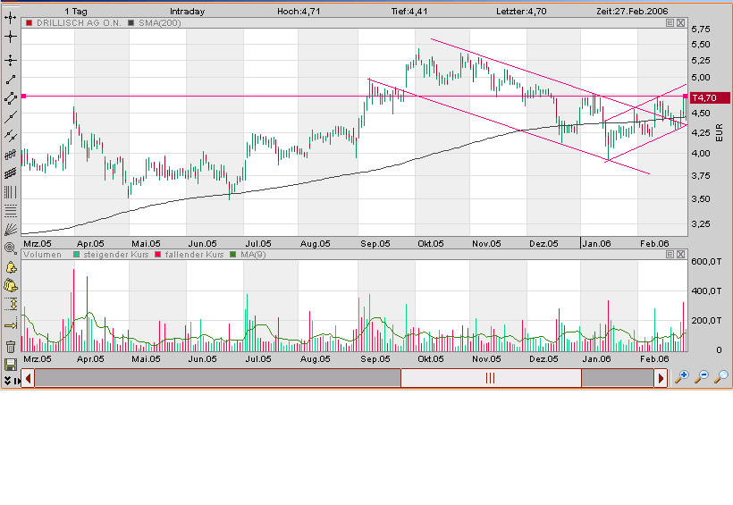Select the parallel channel drawing tool
Viewport: 733px width, 505px height.
11,98
